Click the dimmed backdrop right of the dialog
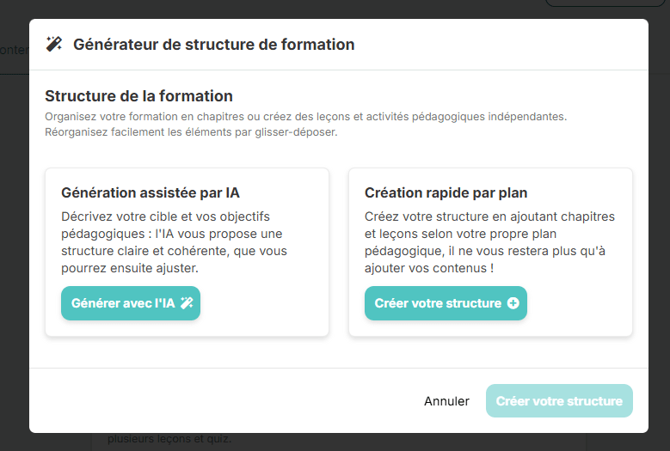The image size is (670, 451). point(659,258)
